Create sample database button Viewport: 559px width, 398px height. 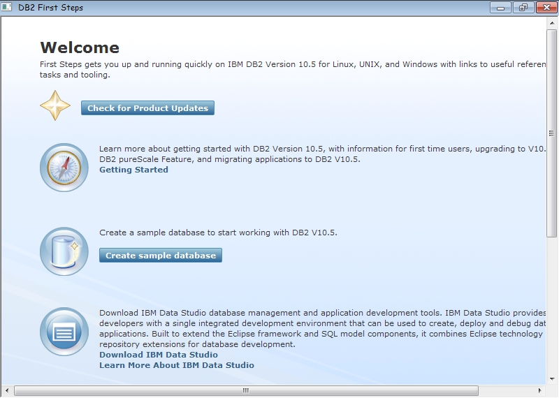pyautogui.click(x=161, y=256)
